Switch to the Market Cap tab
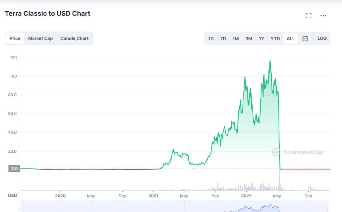342x212 pixels. [40, 38]
